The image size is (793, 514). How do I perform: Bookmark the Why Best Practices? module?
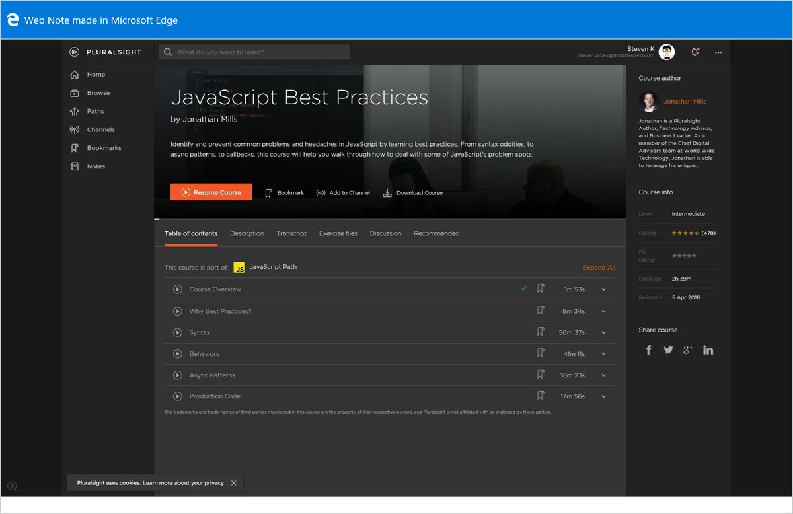[x=541, y=311]
